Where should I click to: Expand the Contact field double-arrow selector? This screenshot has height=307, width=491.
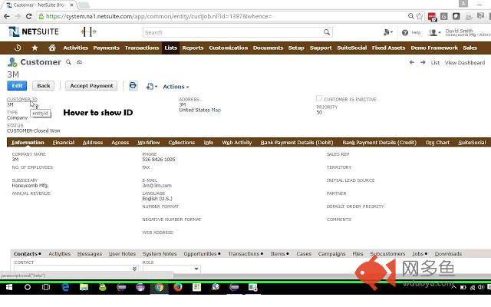[x=134, y=269]
